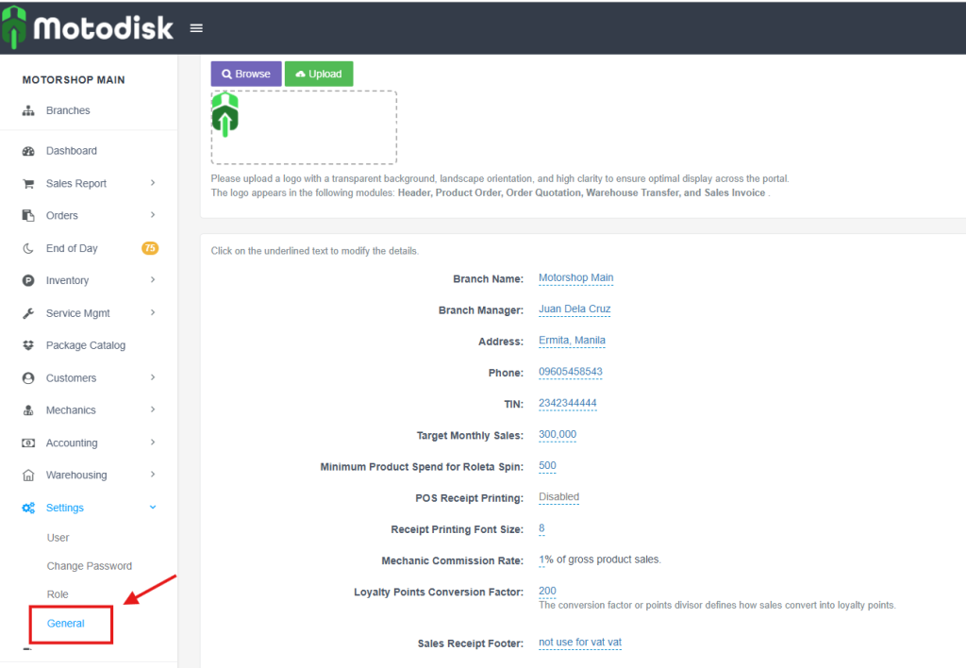Viewport: 966px width, 668px height.
Task: Edit the Branch Name Motorshop Main link
Action: [575, 278]
